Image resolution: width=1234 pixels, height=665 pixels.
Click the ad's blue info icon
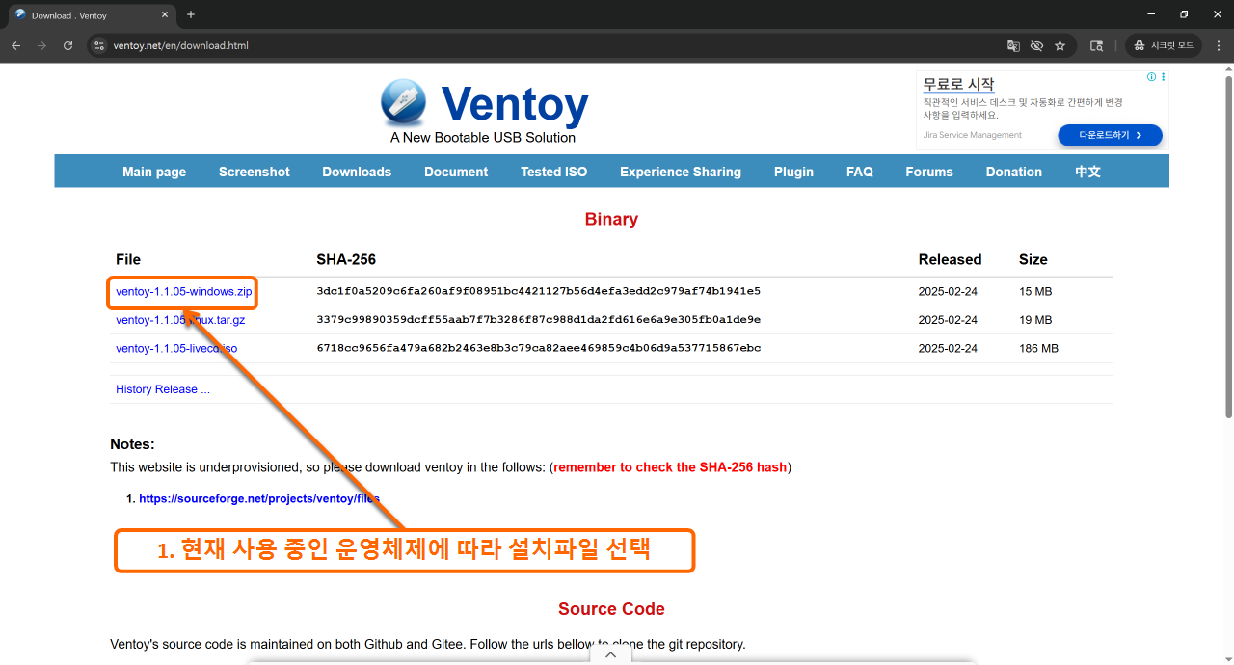(x=1151, y=76)
